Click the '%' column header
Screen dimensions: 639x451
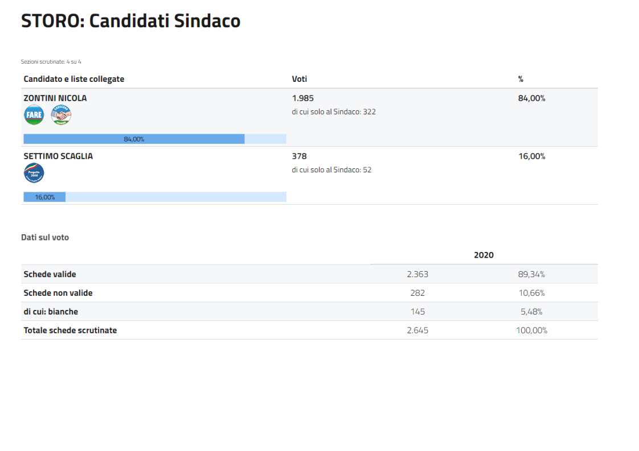521,79
